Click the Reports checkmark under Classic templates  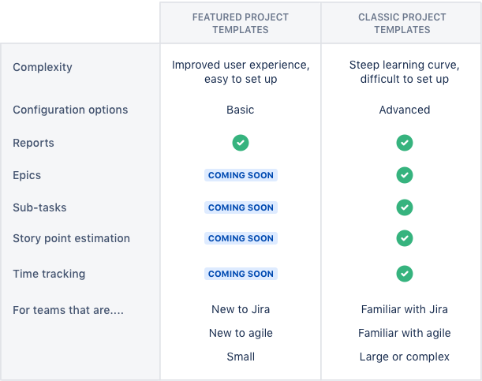[404, 143]
